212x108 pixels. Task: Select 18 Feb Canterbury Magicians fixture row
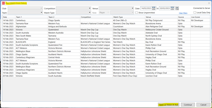tap(106, 58)
